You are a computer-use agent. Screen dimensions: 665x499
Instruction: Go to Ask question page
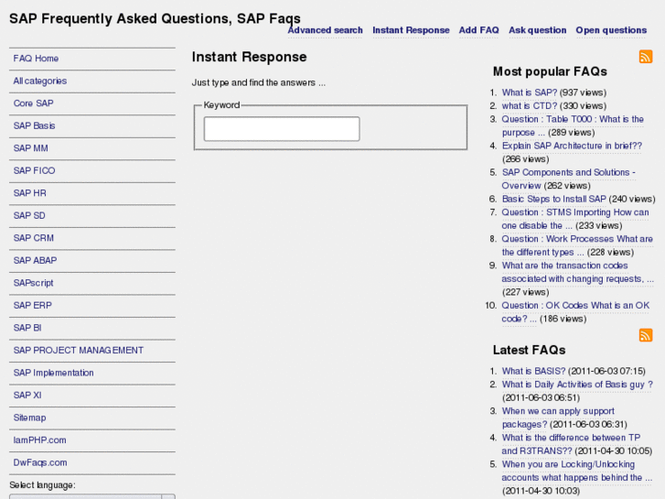537,30
